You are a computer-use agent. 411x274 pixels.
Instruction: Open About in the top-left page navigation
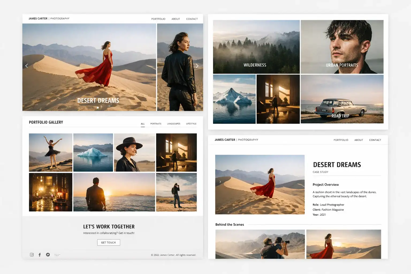[x=176, y=19]
